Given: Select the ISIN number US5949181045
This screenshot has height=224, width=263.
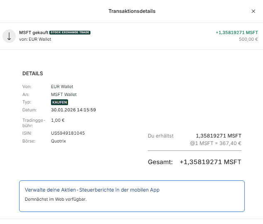Looking at the screenshot, I should click(68, 133).
